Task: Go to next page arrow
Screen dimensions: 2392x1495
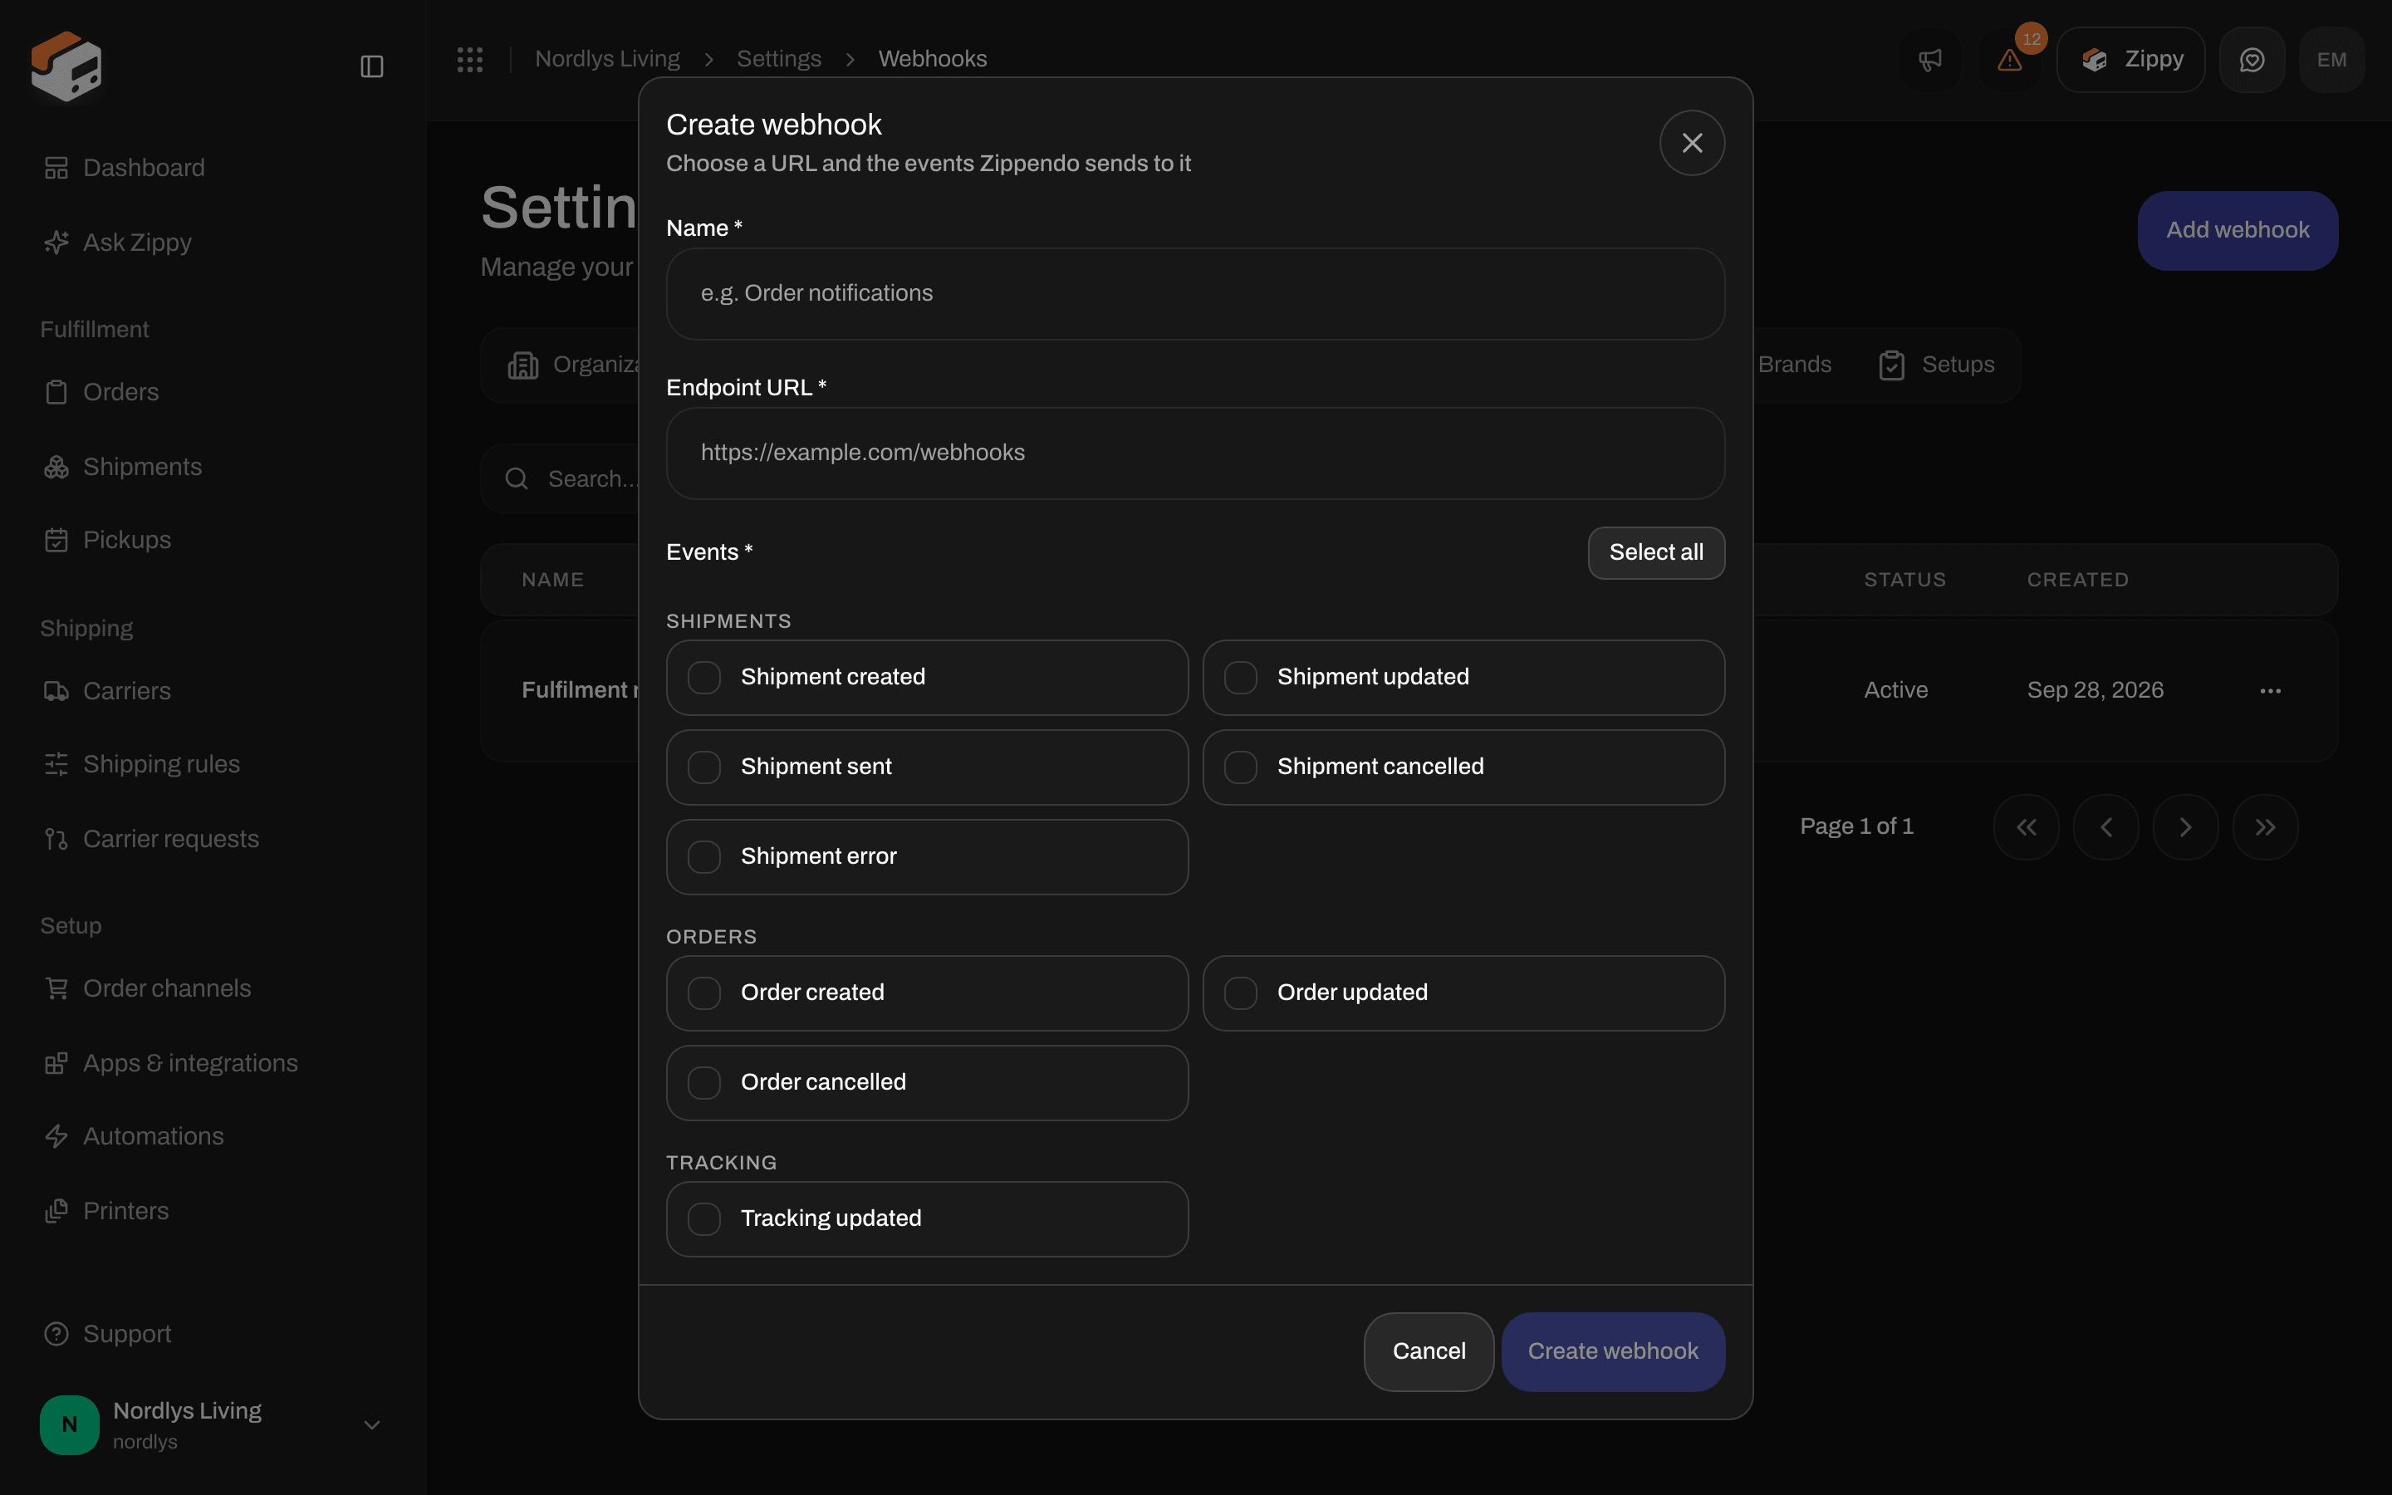Action: pyautogui.click(x=2185, y=826)
